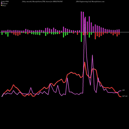Click the 'Volume' legend label
Screen dimensions: 129x129
point(5,4)
